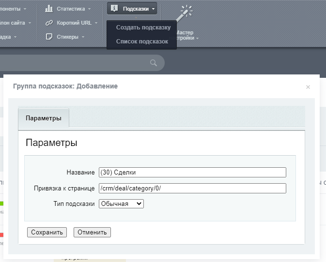326x262 pixels.
Task: Expand the Статистика dropdown arrow
Action: pos(90,9)
